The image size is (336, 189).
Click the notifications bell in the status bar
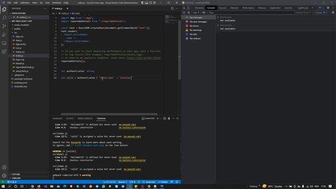[x=177, y=182]
